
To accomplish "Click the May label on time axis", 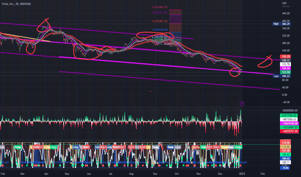I will pos(67,174).
